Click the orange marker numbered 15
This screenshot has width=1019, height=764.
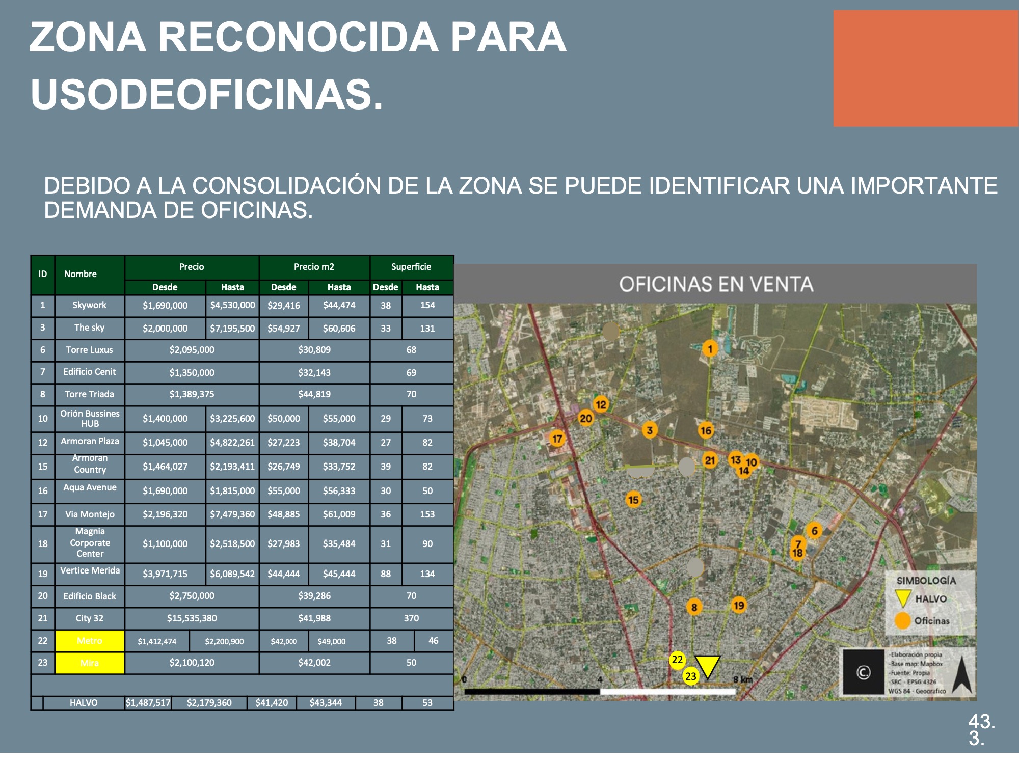(x=633, y=500)
